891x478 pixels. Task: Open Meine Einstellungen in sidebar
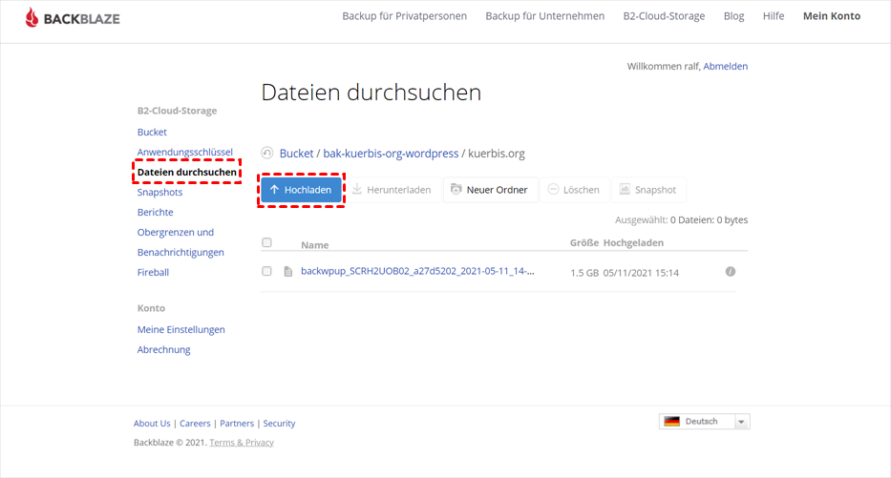tap(180, 329)
